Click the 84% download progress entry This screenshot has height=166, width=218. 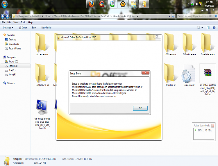pyautogui.click(x=204, y=131)
